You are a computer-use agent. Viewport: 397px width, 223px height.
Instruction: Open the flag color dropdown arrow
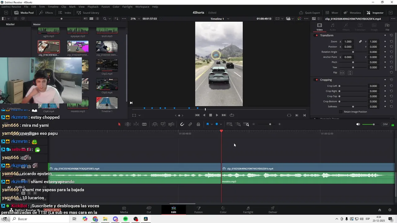pyautogui.click(x=212, y=124)
